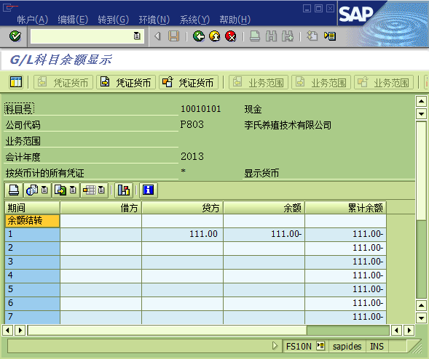
Task: Click in the transaction command input field
Action: pos(82,36)
